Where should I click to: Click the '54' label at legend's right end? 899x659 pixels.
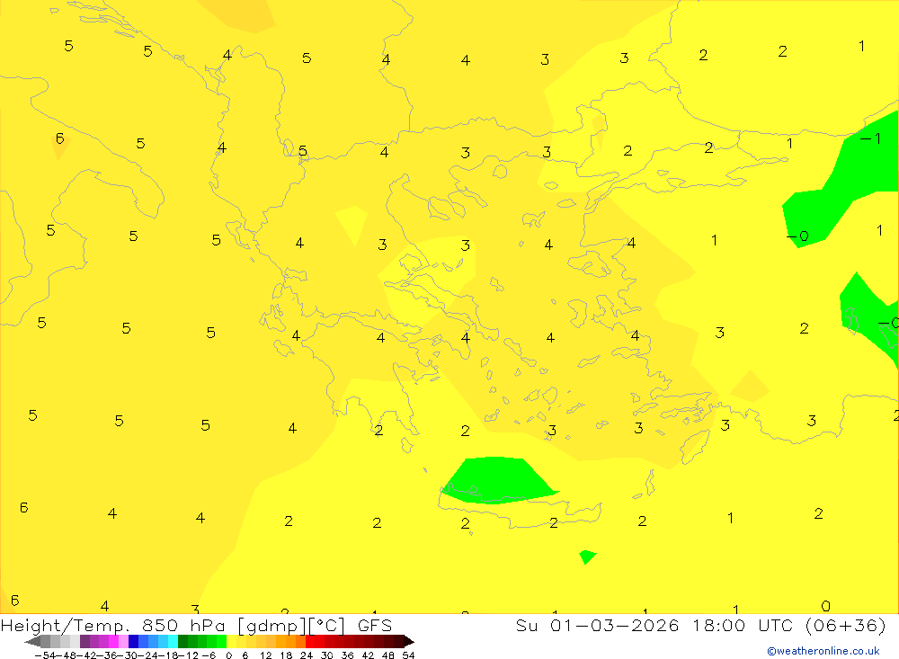pos(408,655)
